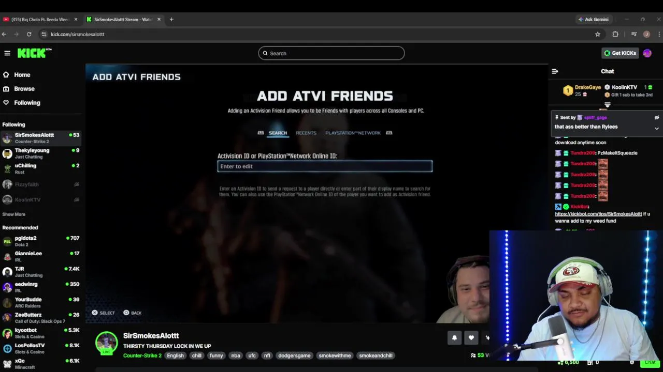This screenshot has height=372, width=663.
Task: Open a new browser tab
Action: pos(171,20)
